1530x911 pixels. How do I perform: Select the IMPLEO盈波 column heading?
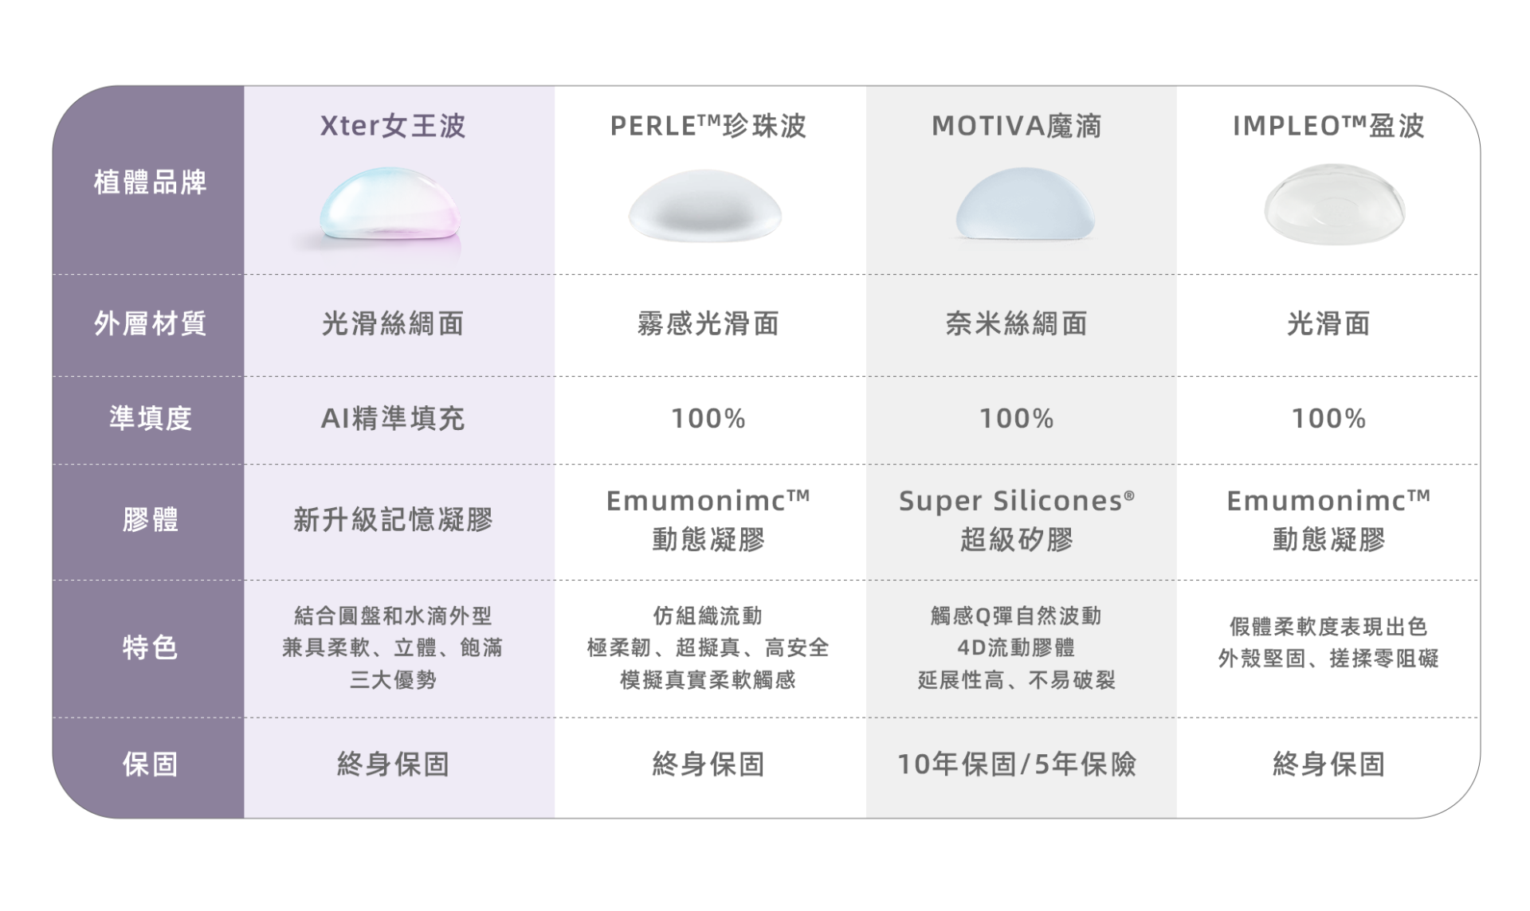coord(1328,126)
